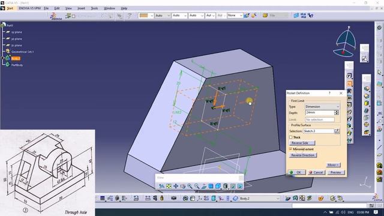This screenshot has height=216, width=384.
Task: Click the Sketcher icon on right toolbar
Action: coord(364,59)
